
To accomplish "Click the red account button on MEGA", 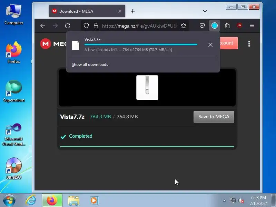I will point(229,43).
